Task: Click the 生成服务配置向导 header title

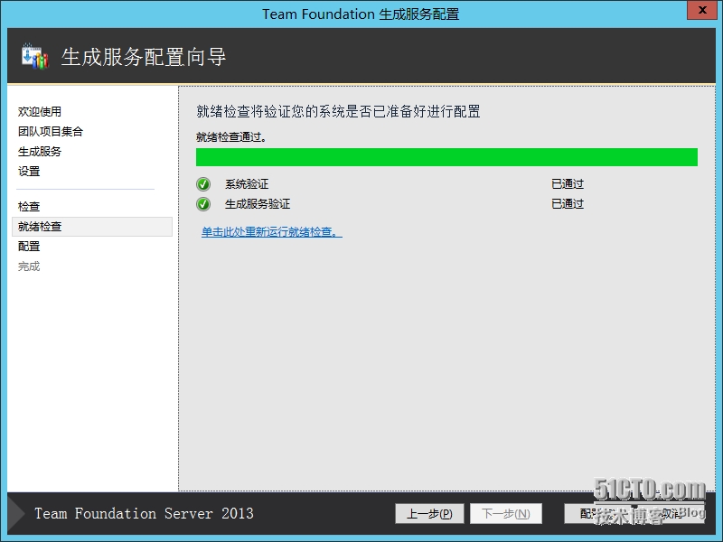Action: tap(144, 57)
